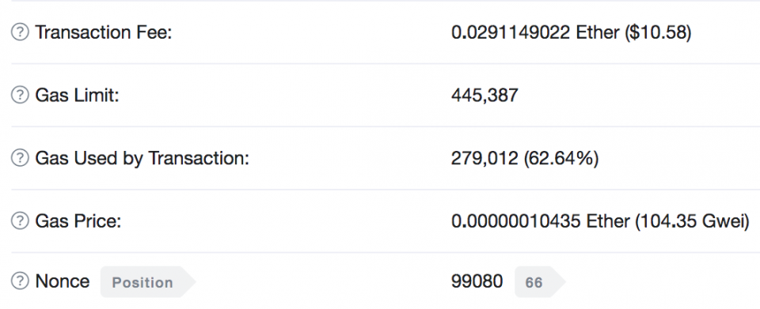Click the question mark icon beside Nonce
This screenshot has width=760, height=309.
[x=20, y=281]
